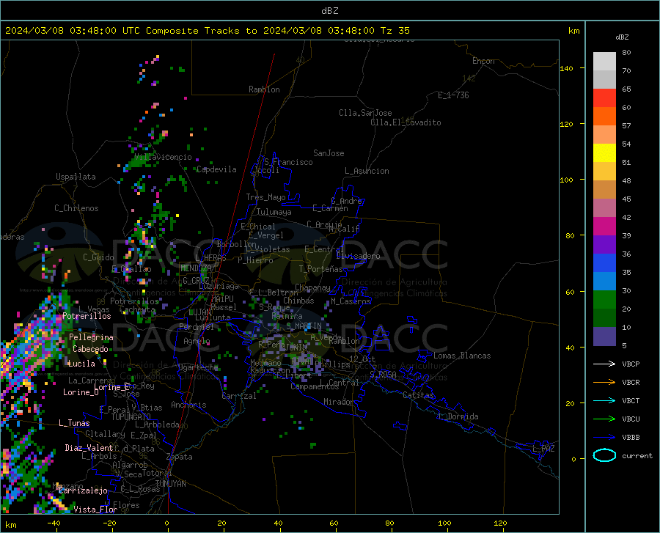
Task: Click the Encon label at upper right
Action: [483, 61]
